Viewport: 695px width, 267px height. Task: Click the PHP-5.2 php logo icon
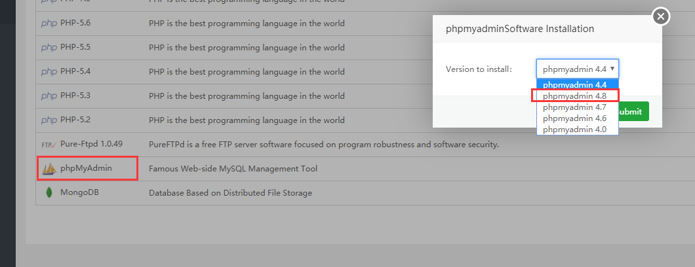49,120
